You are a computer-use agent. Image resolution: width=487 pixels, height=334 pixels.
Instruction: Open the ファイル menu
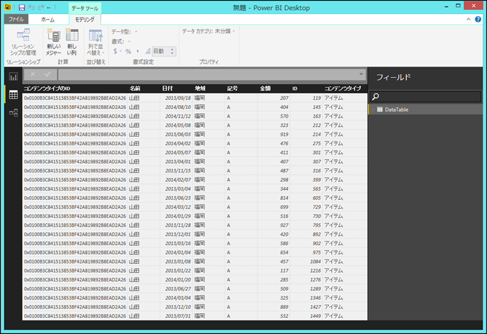pos(16,20)
